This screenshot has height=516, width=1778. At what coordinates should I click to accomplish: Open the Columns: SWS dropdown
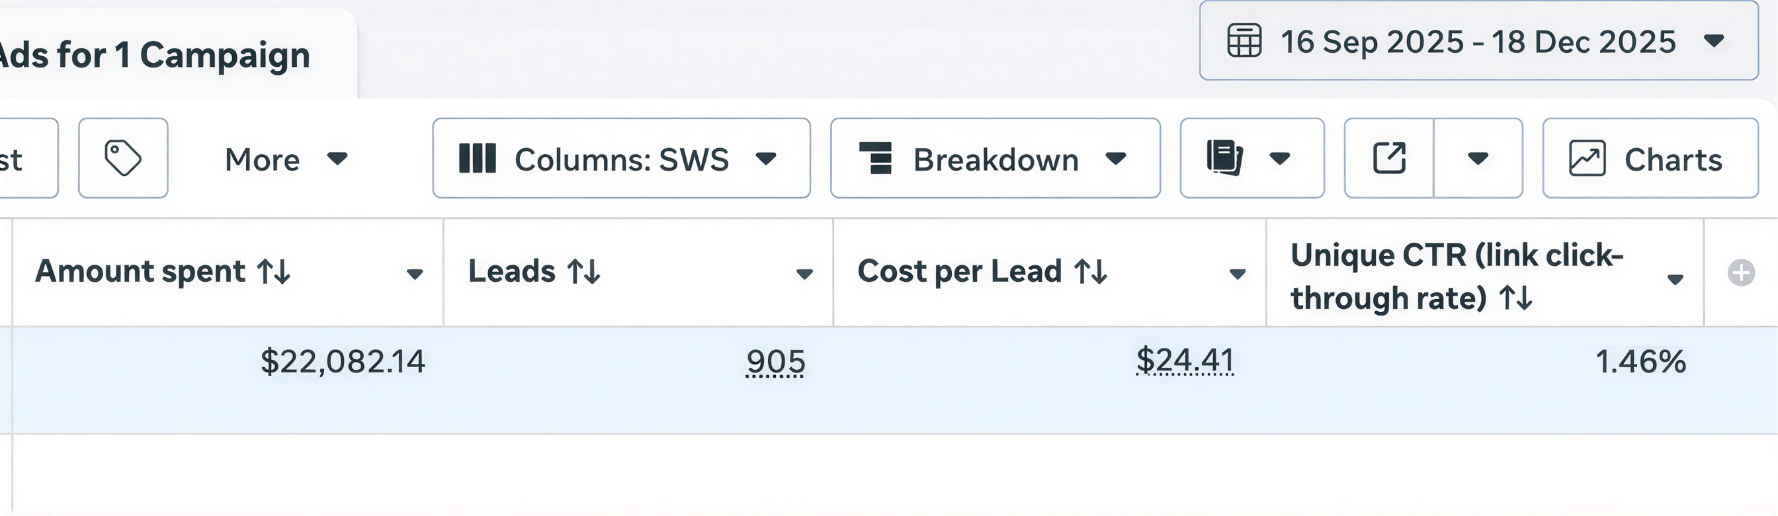[x=765, y=159]
